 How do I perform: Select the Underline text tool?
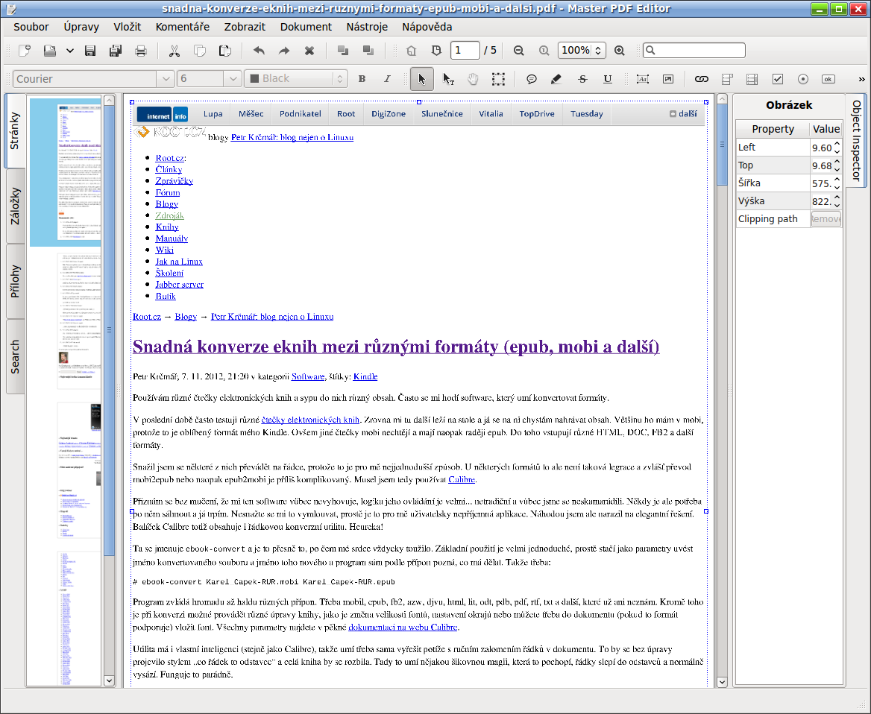(x=608, y=79)
